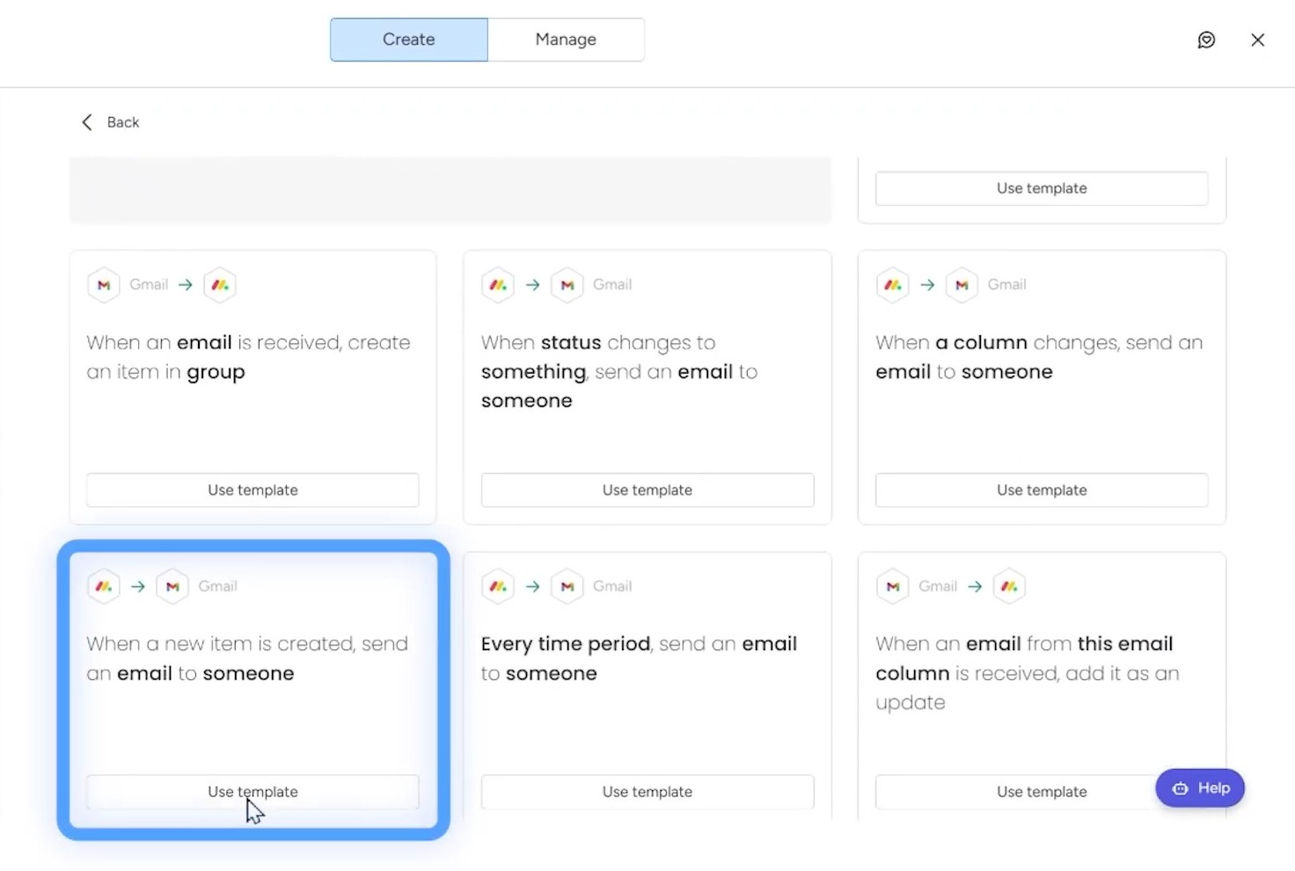Click Use template under 'When status changes to something'

[x=647, y=490]
